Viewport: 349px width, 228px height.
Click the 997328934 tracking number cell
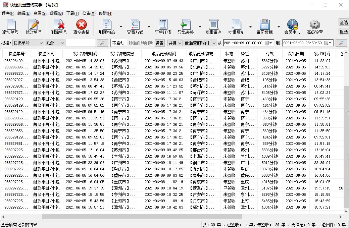(x=16, y=86)
